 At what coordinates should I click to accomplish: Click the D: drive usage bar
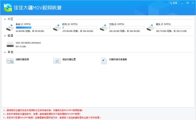pyautogui.click(x=80, y=28)
